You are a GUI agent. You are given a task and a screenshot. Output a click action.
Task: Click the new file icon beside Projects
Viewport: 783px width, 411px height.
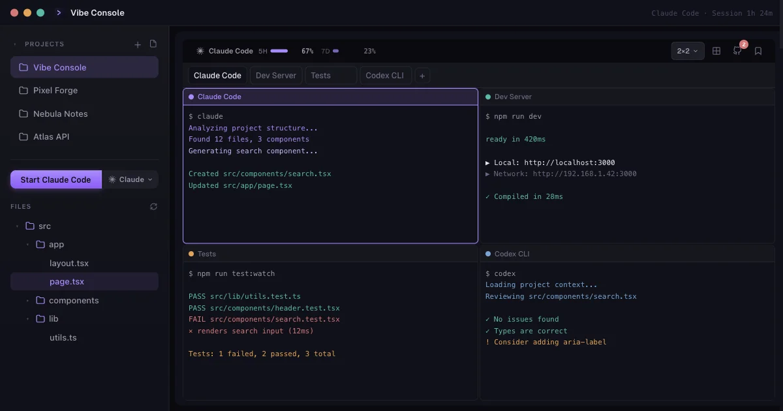(x=153, y=44)
